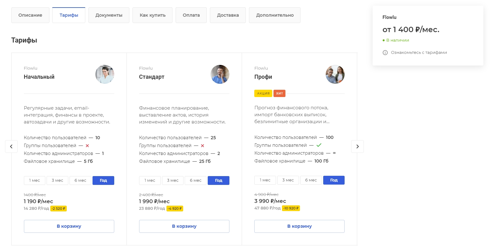This screenshot has width=490, height=252.
Task: Show previous plans with the left arrow
Action: pyautogui.click(x=11, y=146)
